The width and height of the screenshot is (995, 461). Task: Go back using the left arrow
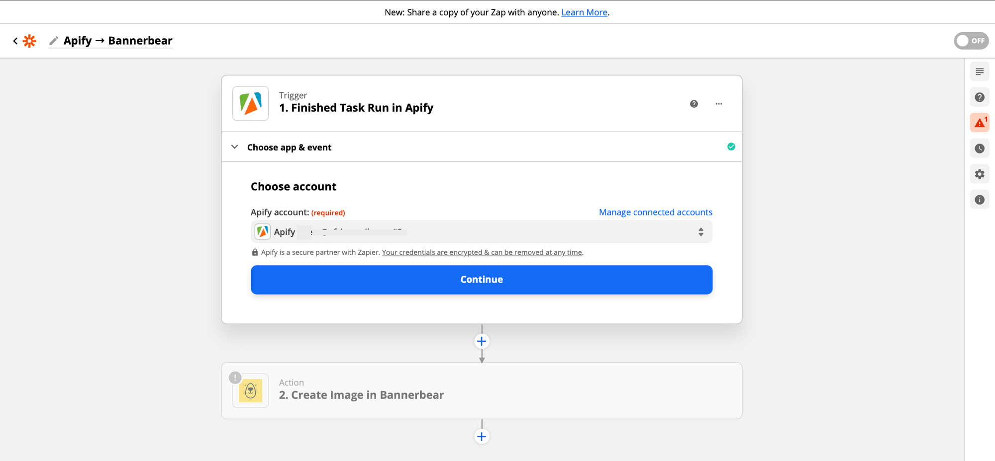click(x=15, y=41)
